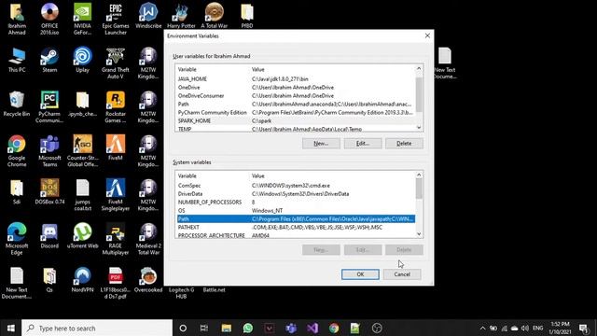Open the Epic Games Launcher icon
Screen dimensions: 597x336
point(116,20)
